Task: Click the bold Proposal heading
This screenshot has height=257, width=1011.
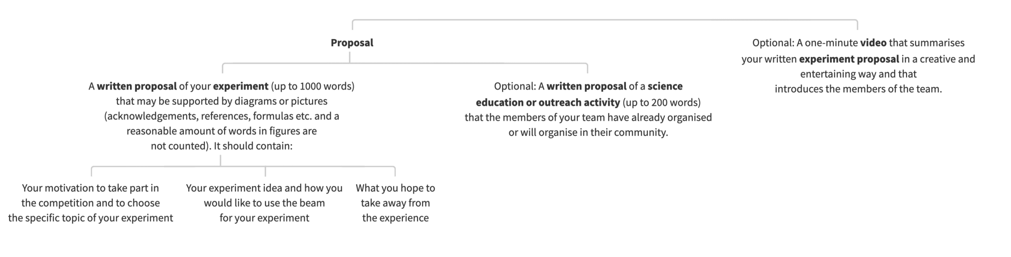Action: [351, 43]
